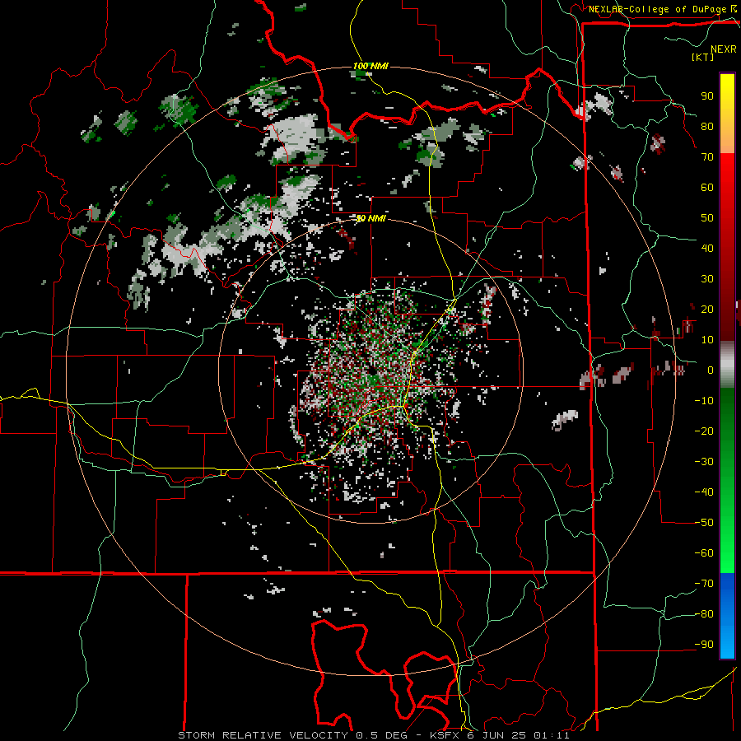
Task: Click the 80 value on the velocity scale
Action: pyautogui.click(x=707, y=127)
